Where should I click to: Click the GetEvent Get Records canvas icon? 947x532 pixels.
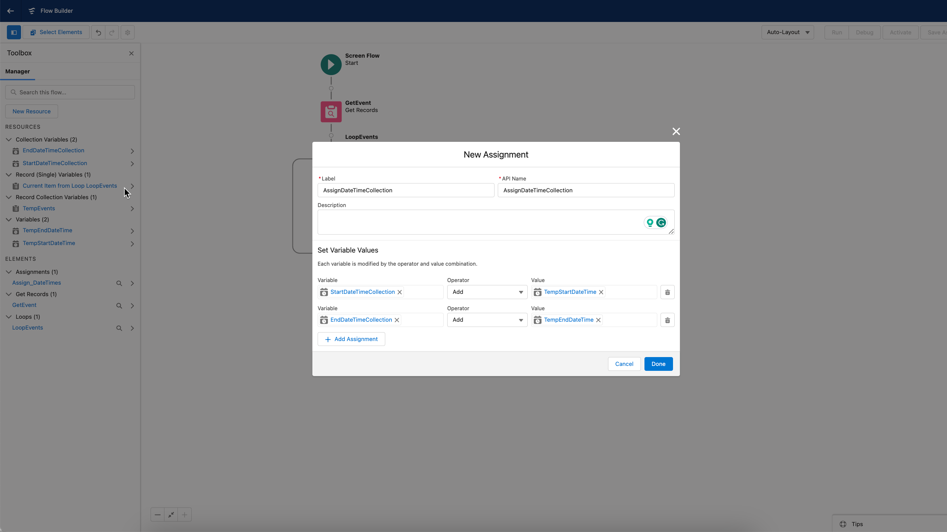[x=331, y=112]
